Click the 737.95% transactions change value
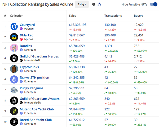Screen dimensions: 159x127 tap(113, 51)
